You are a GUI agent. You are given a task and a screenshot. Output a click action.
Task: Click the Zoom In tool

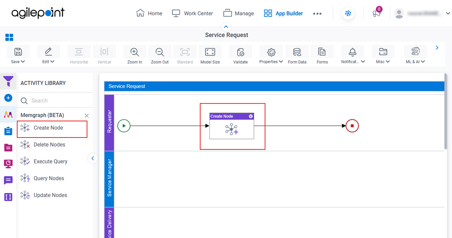point(135,55)
